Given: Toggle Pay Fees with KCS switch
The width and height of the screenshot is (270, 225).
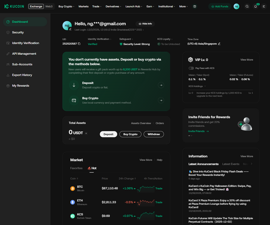Looking at the screenshot, I should coord(191,68).
